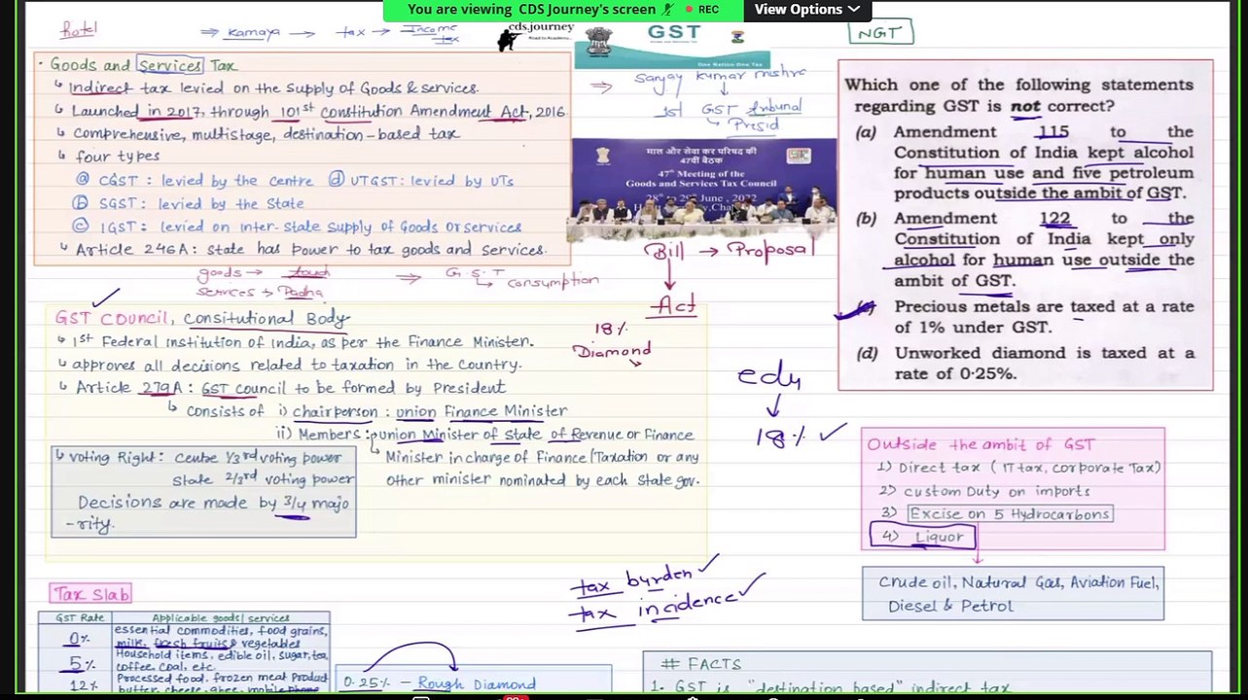
Task: Open the View Options dropdown
Action: coord(806,10)
